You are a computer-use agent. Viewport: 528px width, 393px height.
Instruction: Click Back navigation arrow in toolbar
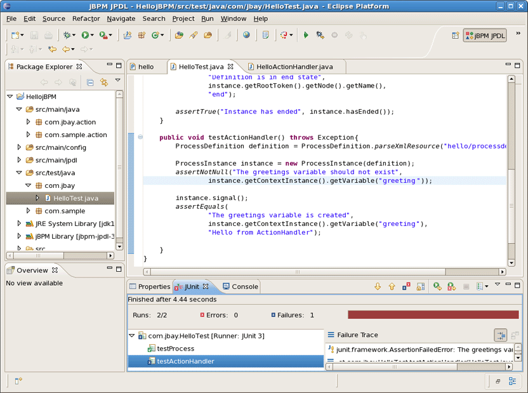(x=65, y=49)
